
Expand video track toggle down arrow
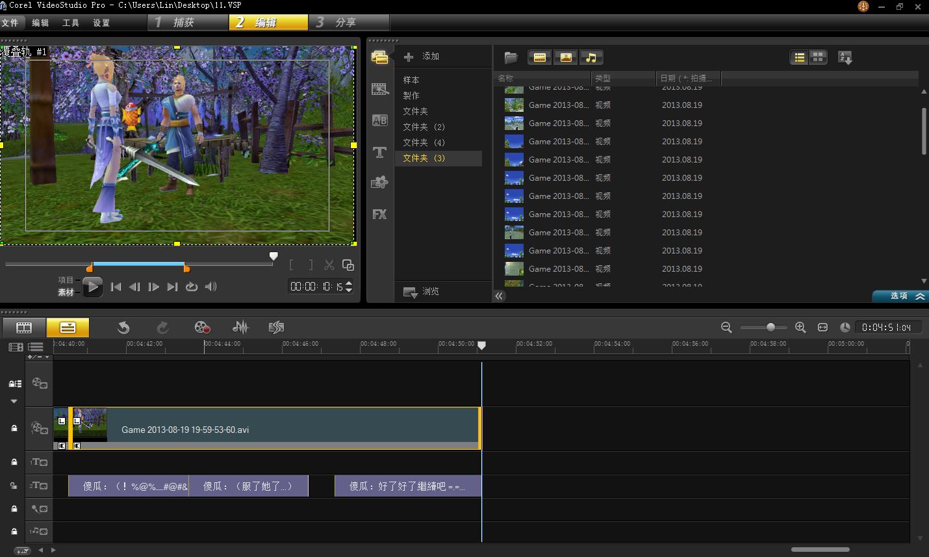14,402
